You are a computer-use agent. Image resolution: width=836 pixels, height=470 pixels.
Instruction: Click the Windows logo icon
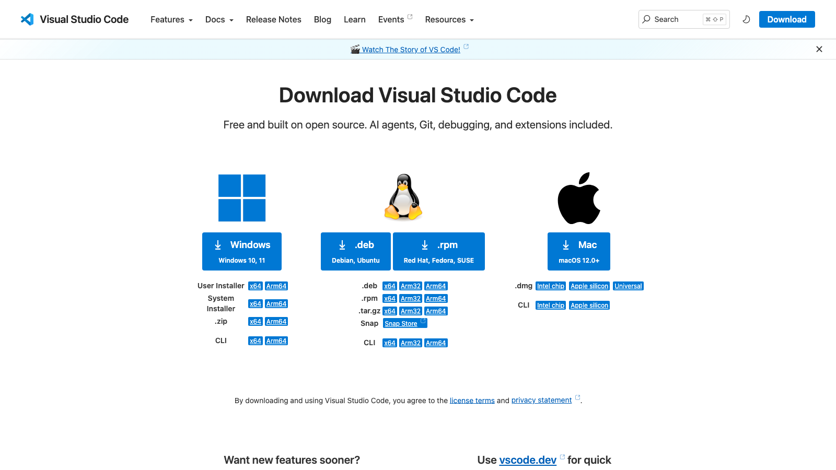(x=242, y=198)
